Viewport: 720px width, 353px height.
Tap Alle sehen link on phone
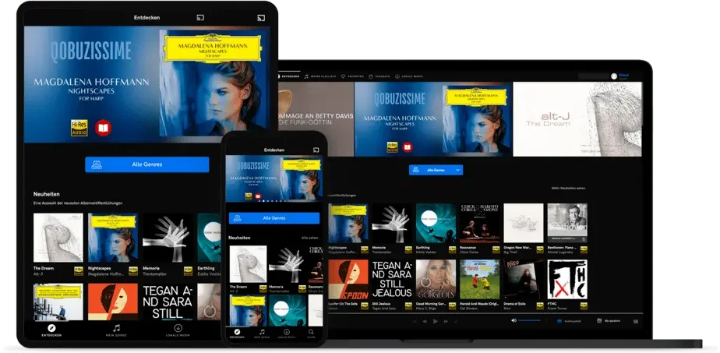coord(310,238)
